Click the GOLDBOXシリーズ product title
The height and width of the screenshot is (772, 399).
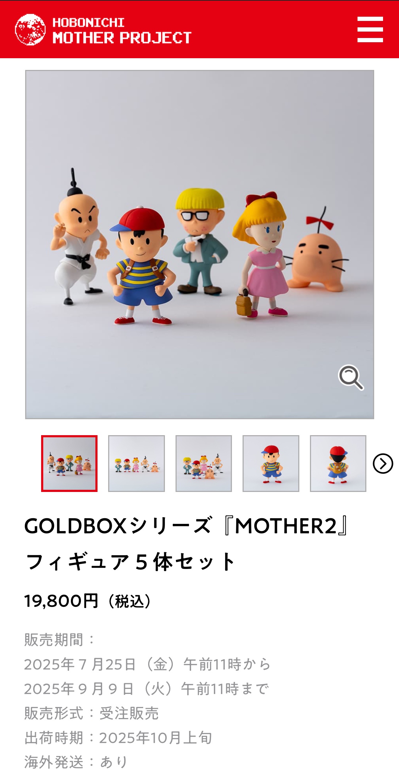tap(187, 543)
